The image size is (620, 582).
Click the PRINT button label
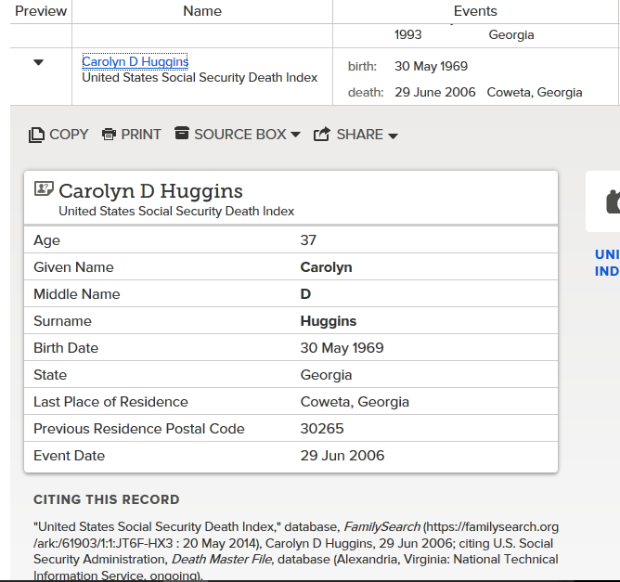click(141, 135)
